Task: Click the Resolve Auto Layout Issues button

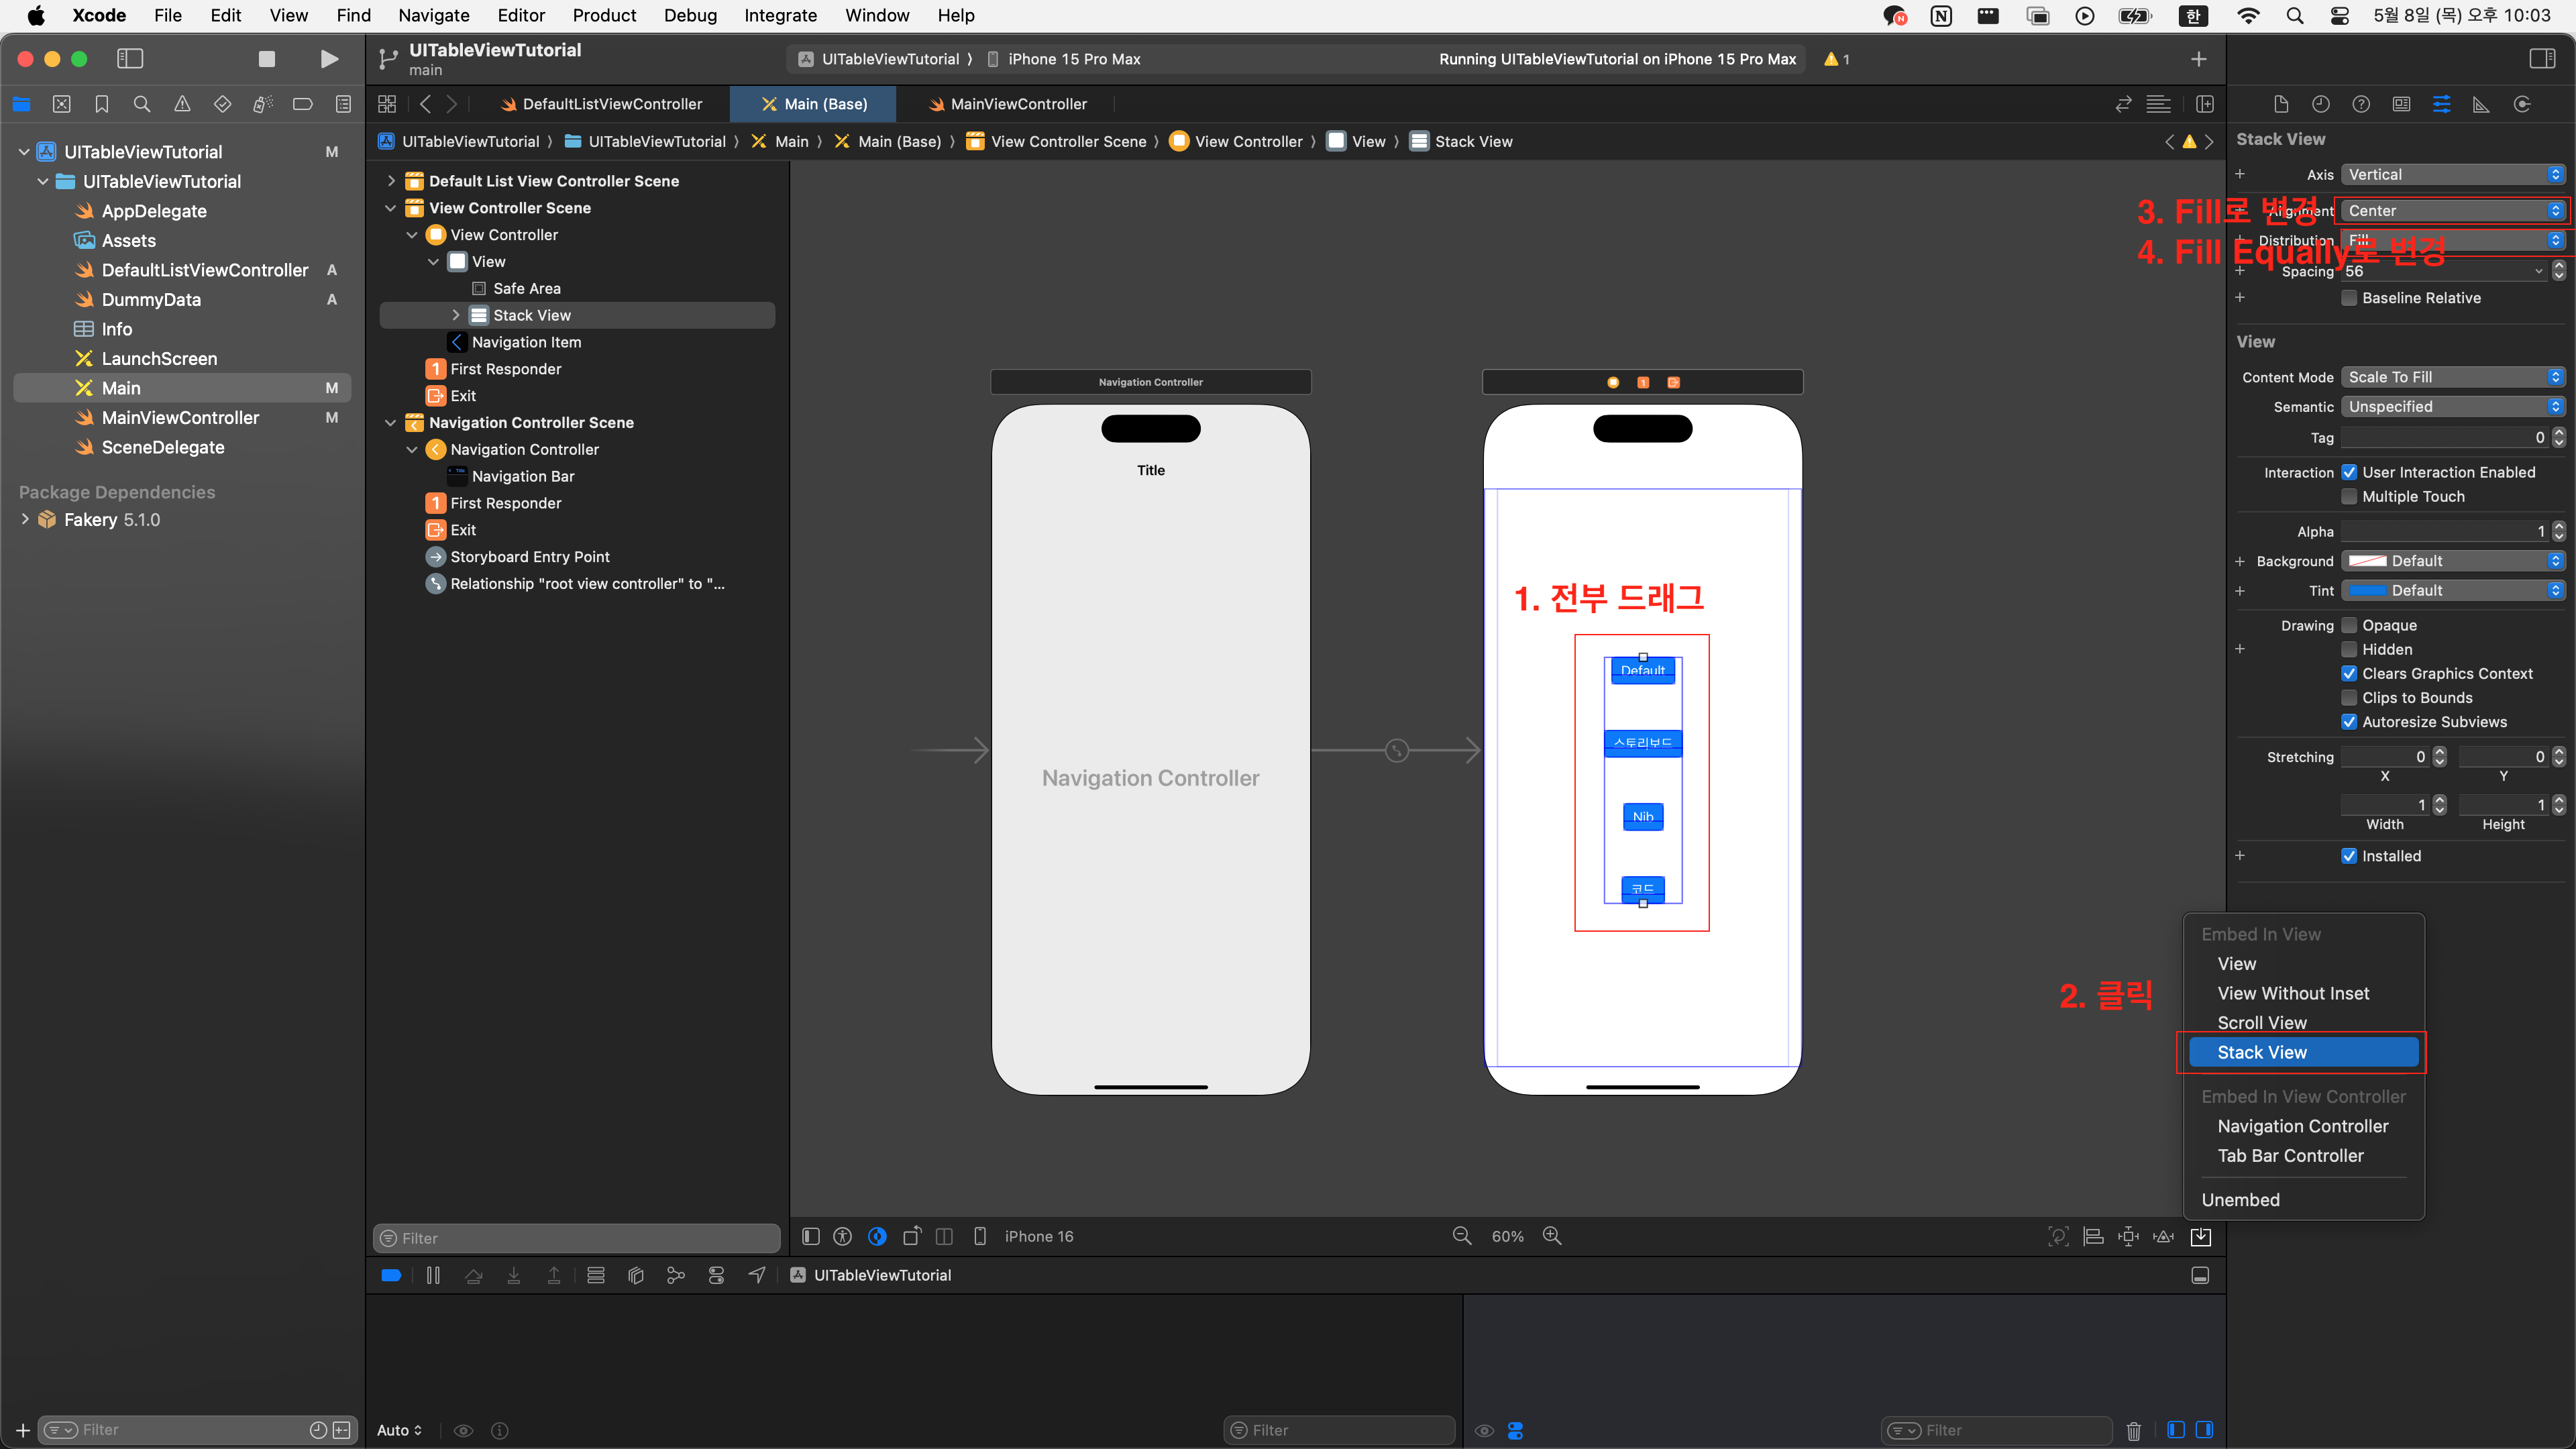Action: 2164,1236
